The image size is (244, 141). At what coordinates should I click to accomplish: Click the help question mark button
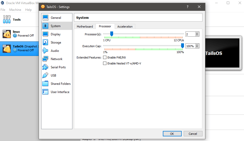(188, 7)
